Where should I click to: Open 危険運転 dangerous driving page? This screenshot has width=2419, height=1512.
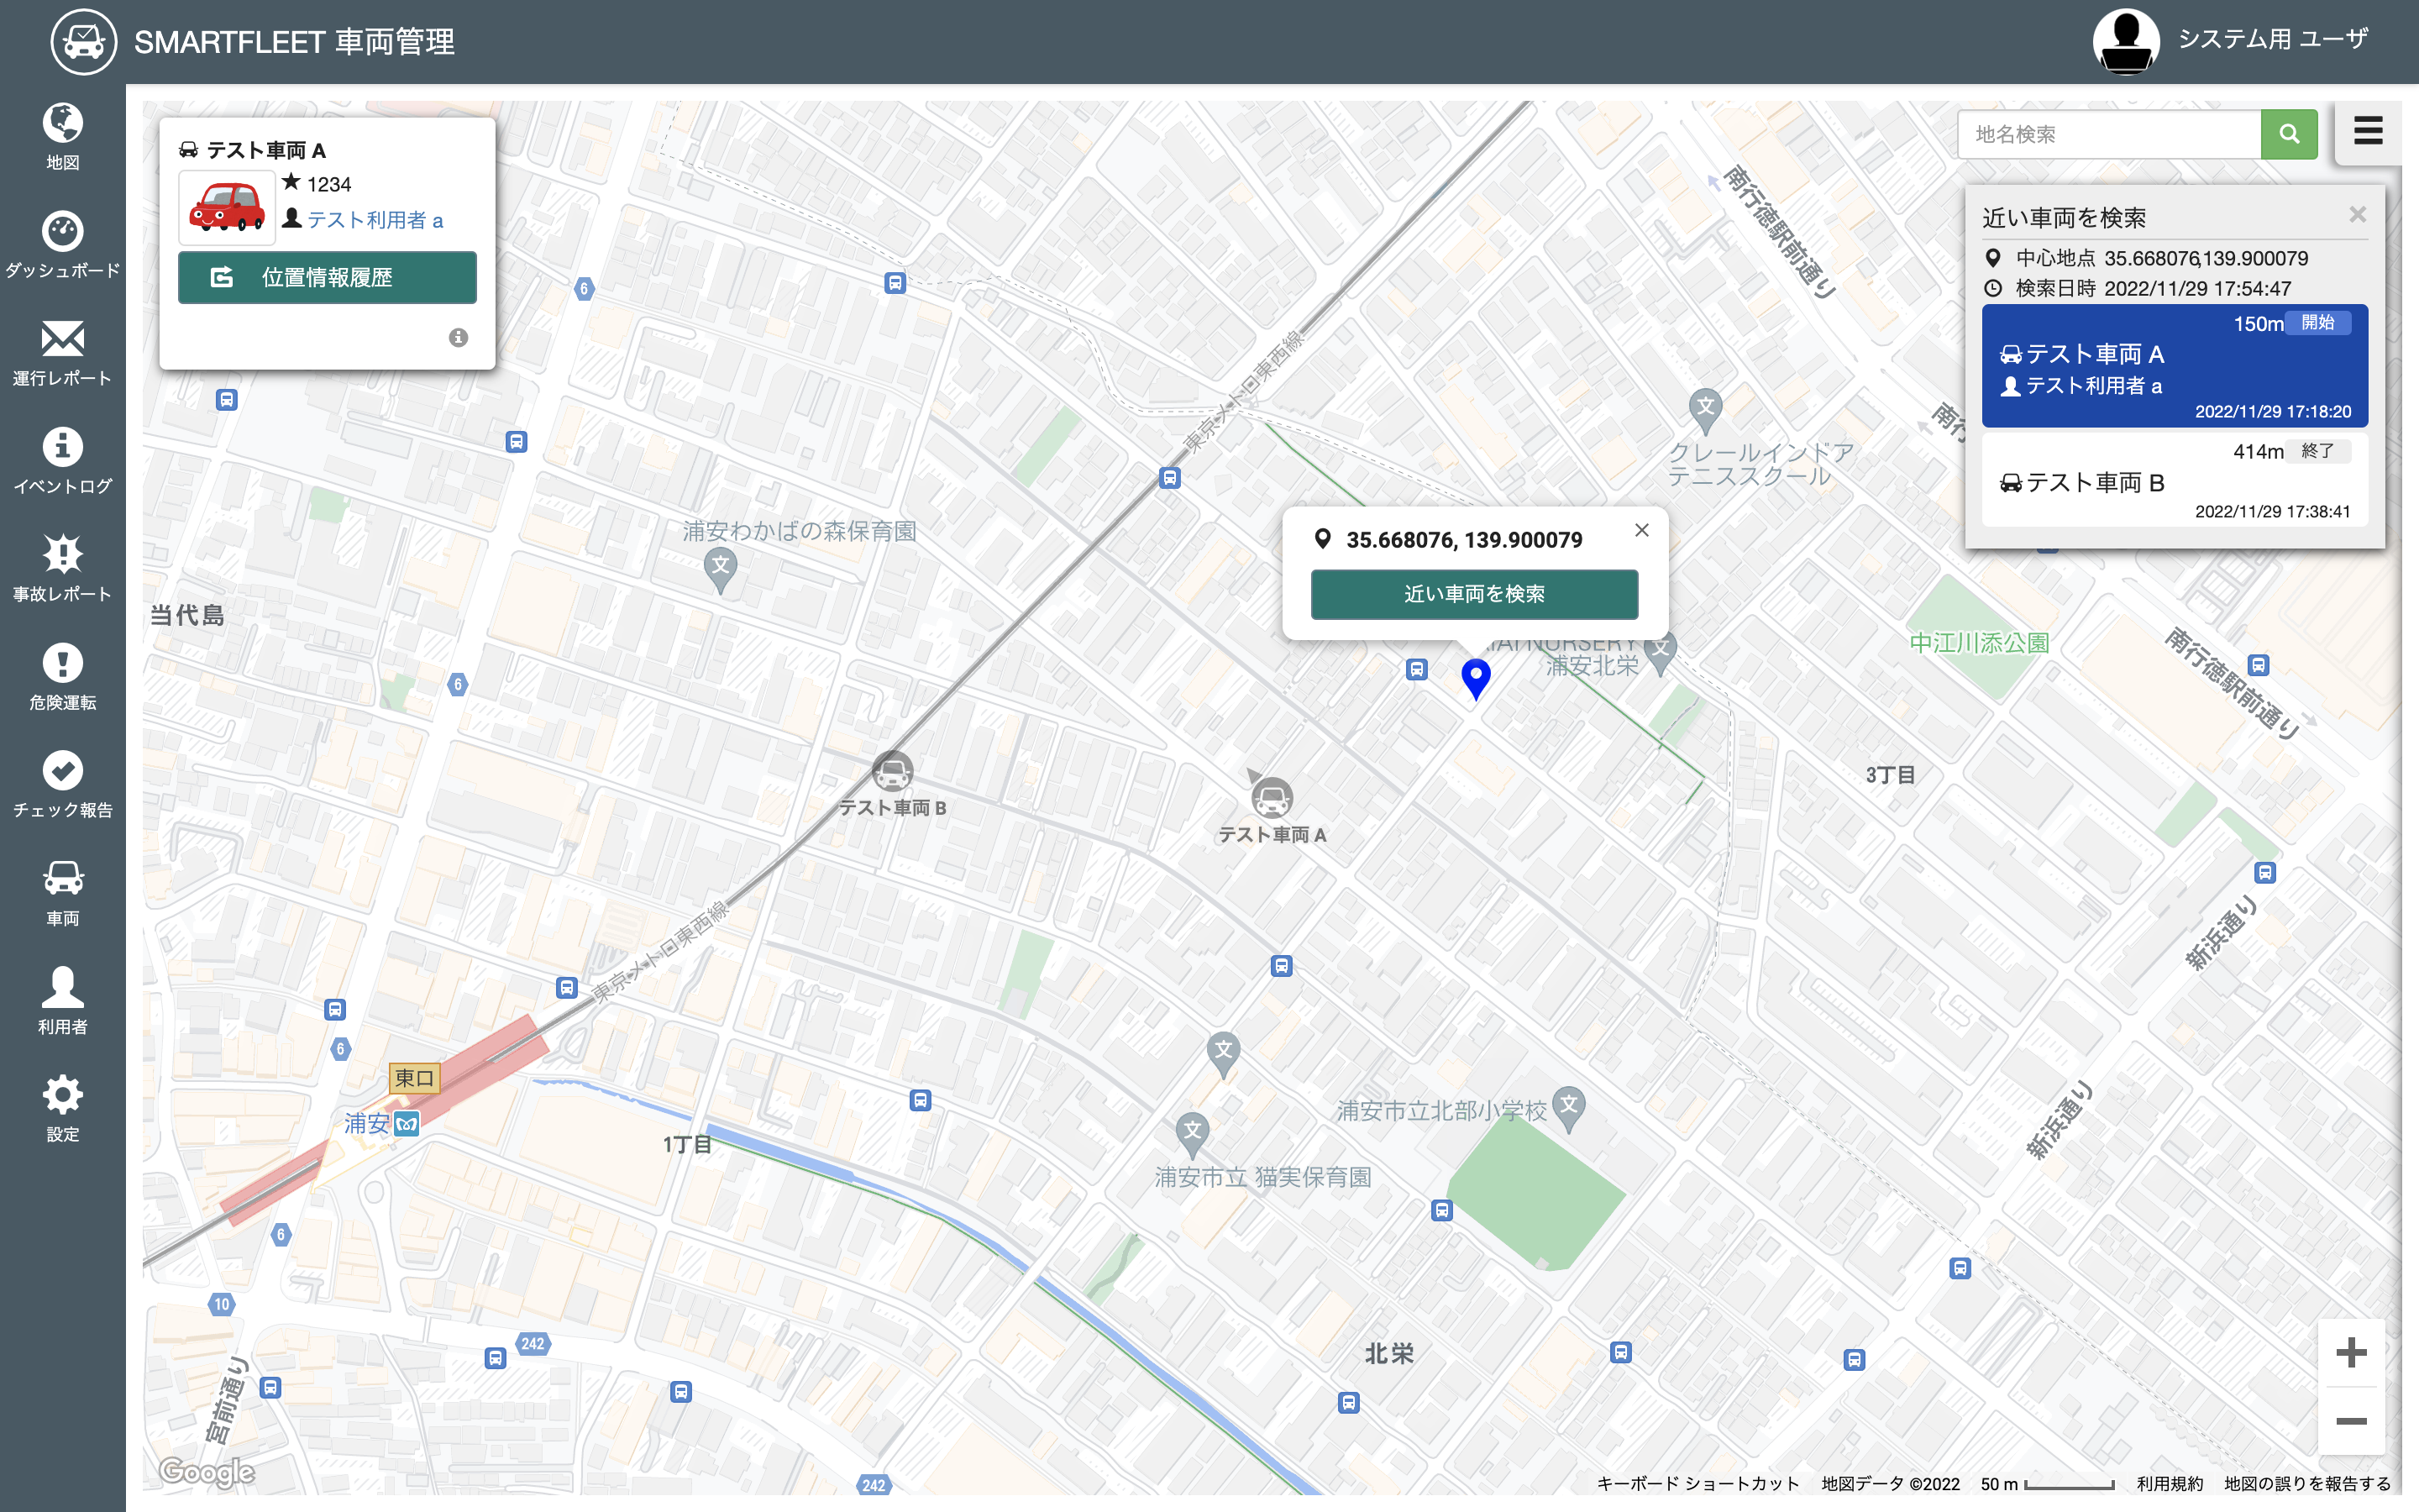tap(62, 678)
